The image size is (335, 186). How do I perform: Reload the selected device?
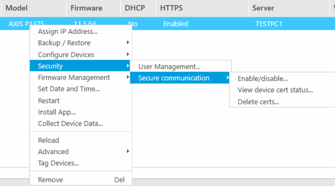click(48, 140)
